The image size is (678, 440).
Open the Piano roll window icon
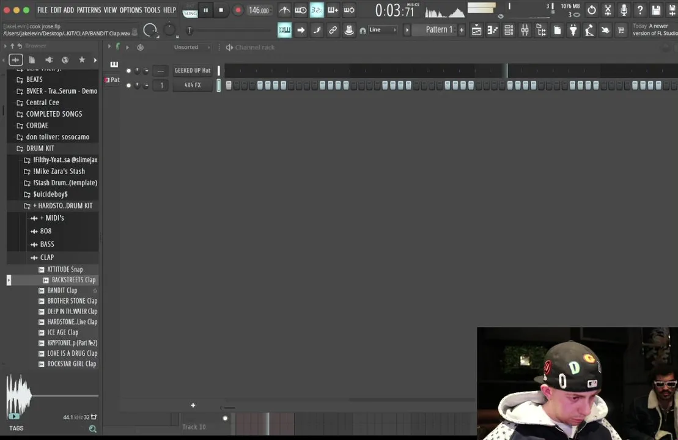click(493, 30)
